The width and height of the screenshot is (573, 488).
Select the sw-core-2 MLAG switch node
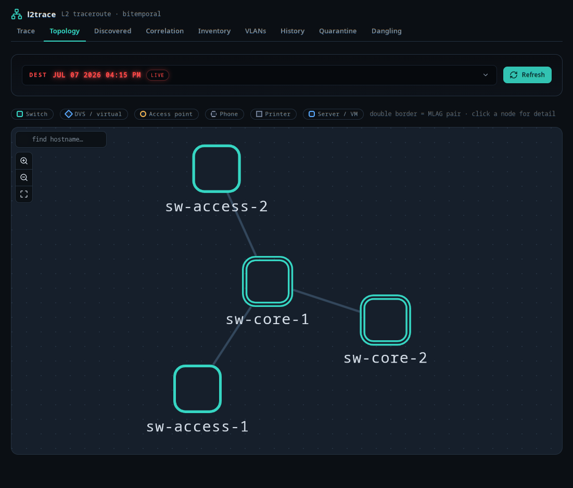click(385, 320)
